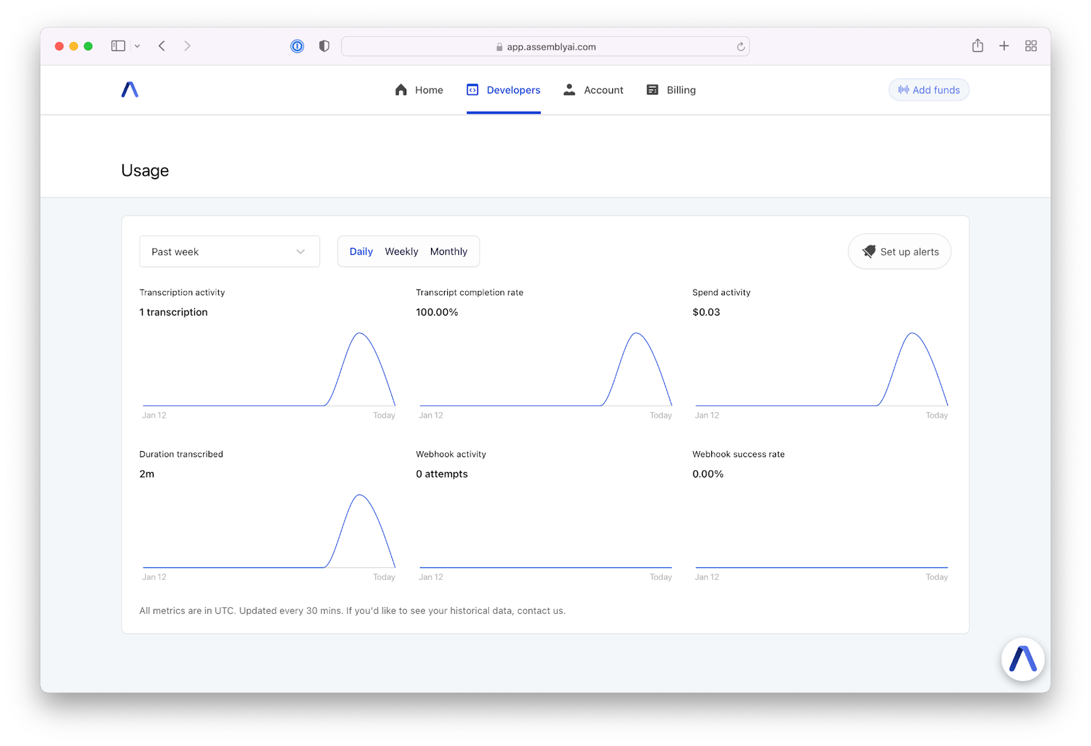
Task: Click the '0 attempts' webhook value
Action: click(442, 473)
